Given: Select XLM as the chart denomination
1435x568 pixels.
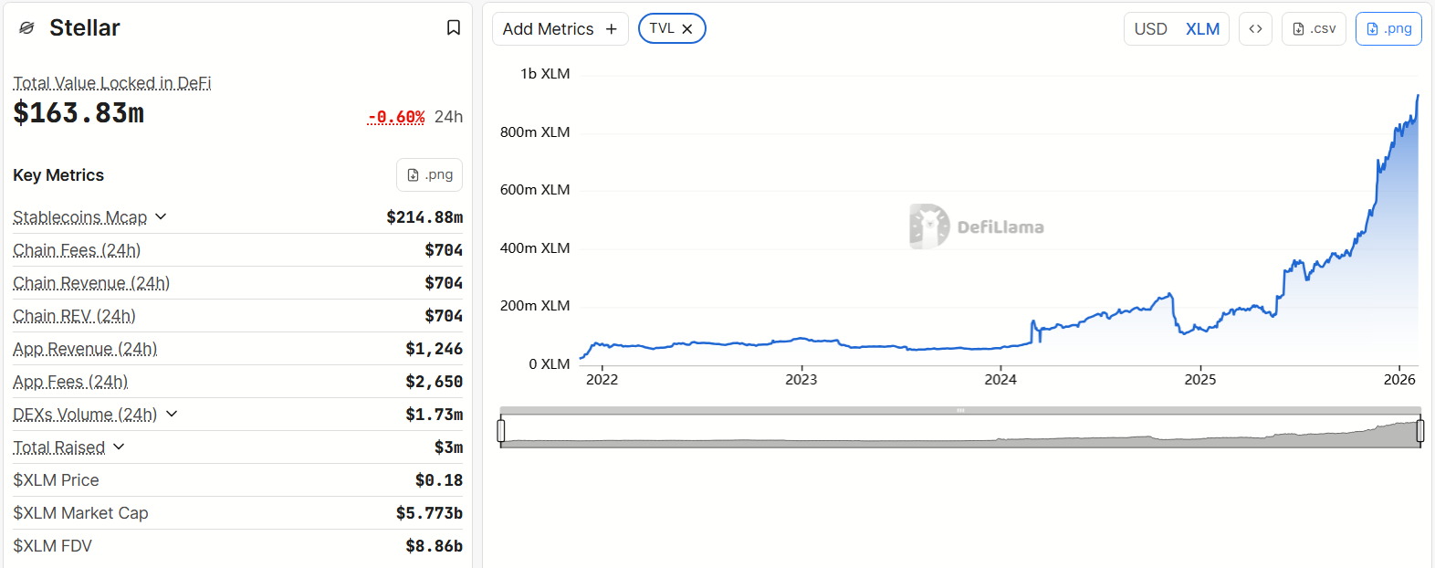Looking at the screenshot, I should coord(1202,28).
